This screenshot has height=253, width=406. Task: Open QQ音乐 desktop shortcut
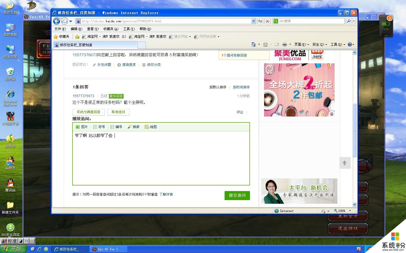[x=10, y=141]
